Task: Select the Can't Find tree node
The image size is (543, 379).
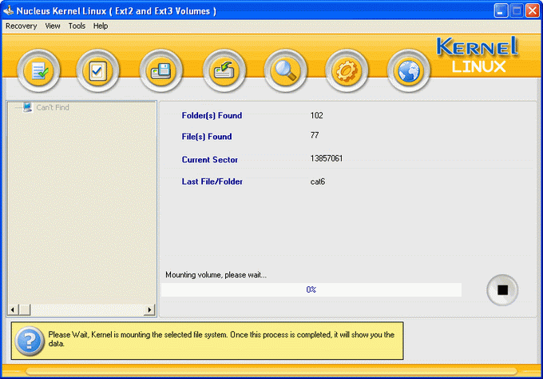Action: point(53,107)
